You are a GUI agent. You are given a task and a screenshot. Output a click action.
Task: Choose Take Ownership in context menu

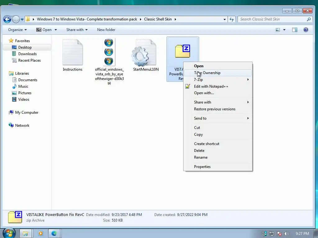point(218,73)
